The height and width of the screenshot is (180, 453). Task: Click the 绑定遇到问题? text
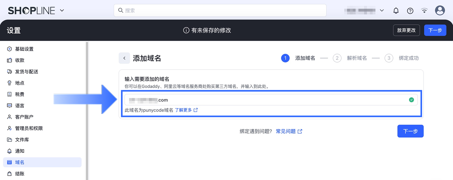[256, 131]
